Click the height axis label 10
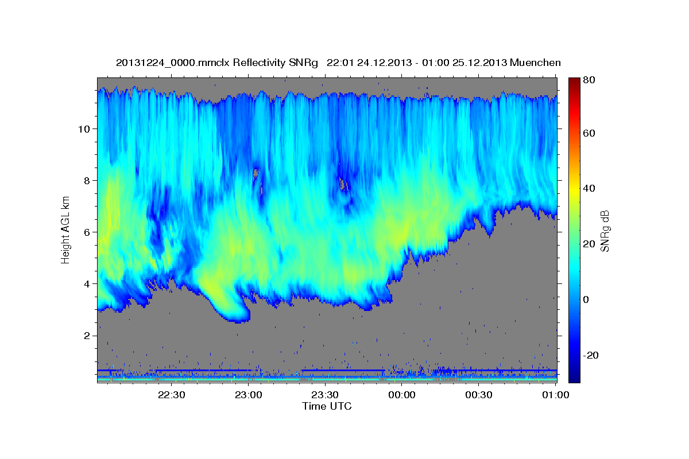689x459 pixels. pos(84,129)
